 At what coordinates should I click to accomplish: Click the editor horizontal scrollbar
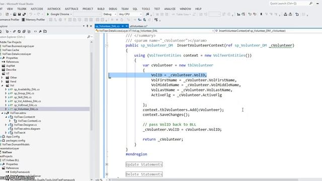pyautogui.click(x=205, y=180)
